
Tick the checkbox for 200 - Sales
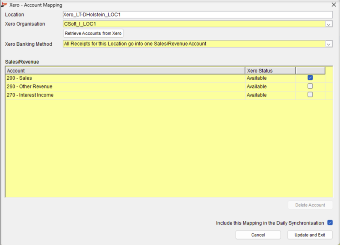coord(310,78)
